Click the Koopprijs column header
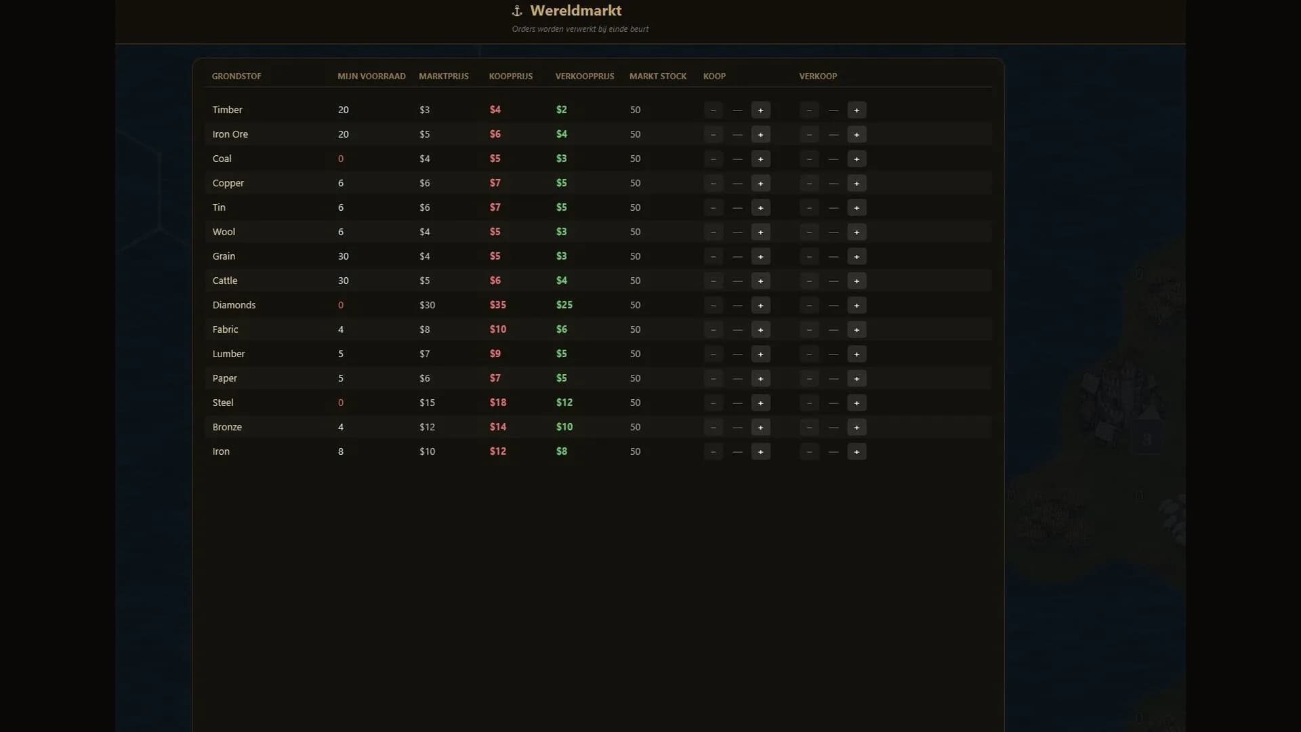Screen dimensions: 1301x732 (511, 76)
